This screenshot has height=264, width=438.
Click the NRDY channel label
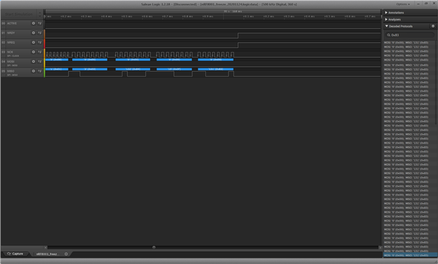point(11,33)
